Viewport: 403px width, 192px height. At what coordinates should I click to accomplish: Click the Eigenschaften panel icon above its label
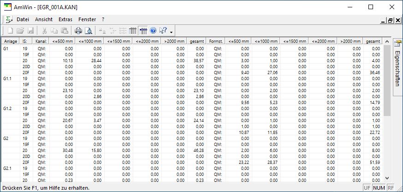point(397,44)
